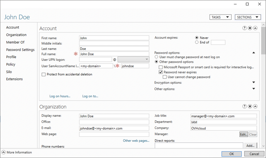Click into the Office input field

click(x=114, y=122)
